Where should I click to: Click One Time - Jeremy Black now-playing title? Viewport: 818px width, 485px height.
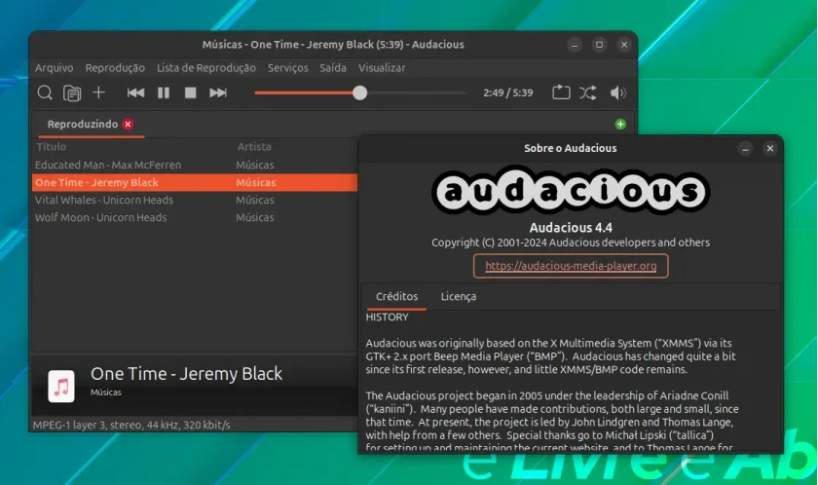tap(186, 374)
